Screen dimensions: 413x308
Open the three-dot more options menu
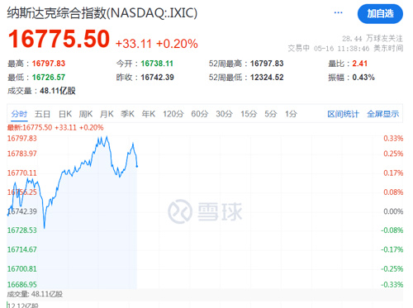(338, 12)
